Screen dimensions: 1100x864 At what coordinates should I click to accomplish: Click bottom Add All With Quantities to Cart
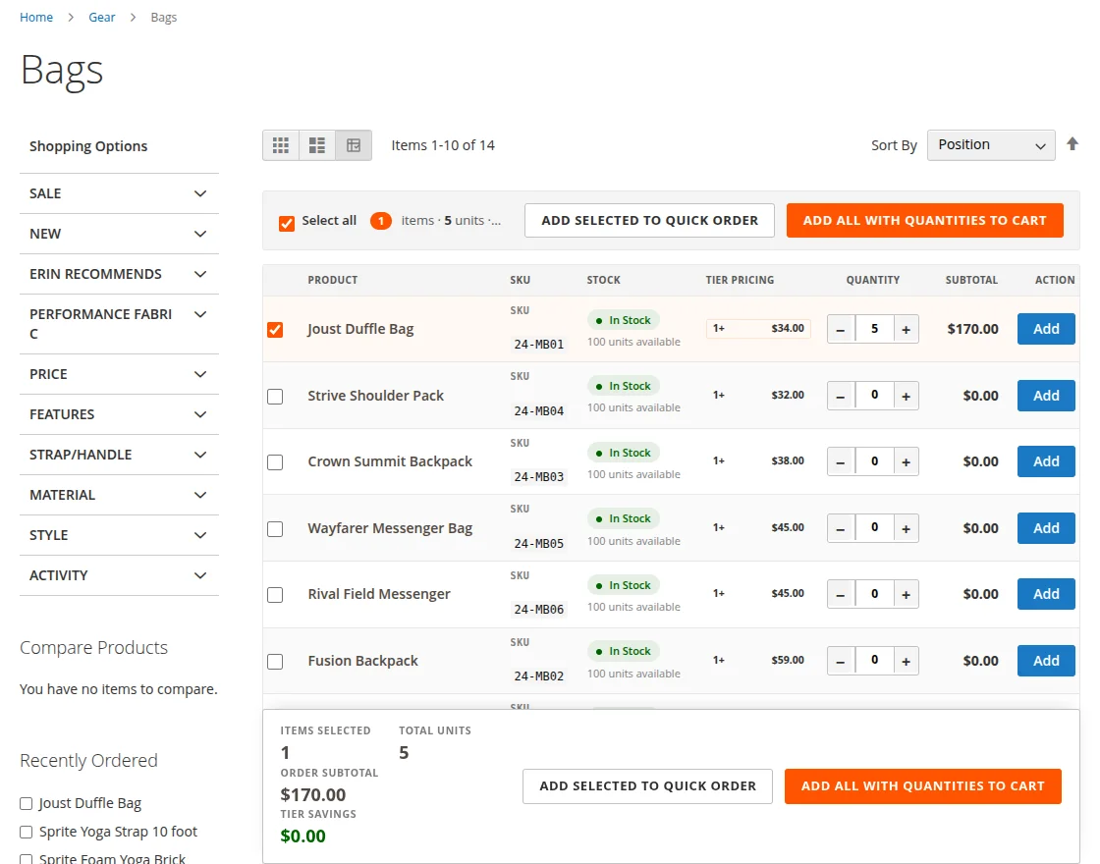coord(922,786)
